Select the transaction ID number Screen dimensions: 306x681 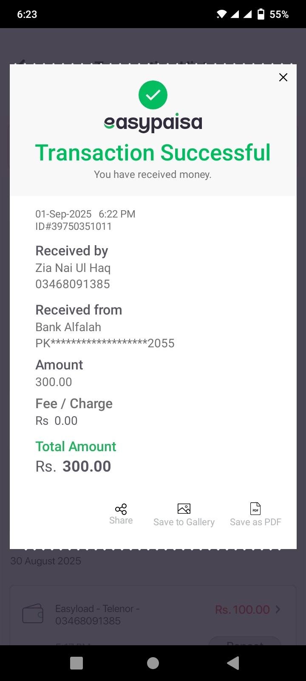(74, 226)
